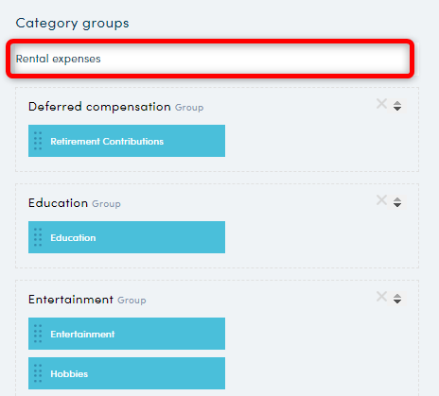Click the Deferred compensation group title

pyautogui.click(x=99, y=107)
